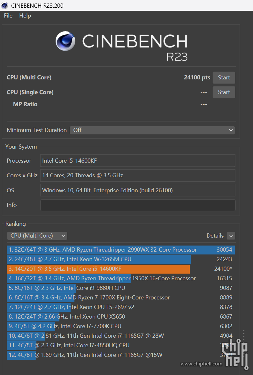
Task: Select ranking row Threadripper 1950X
Action: click(x=121, y=278)
